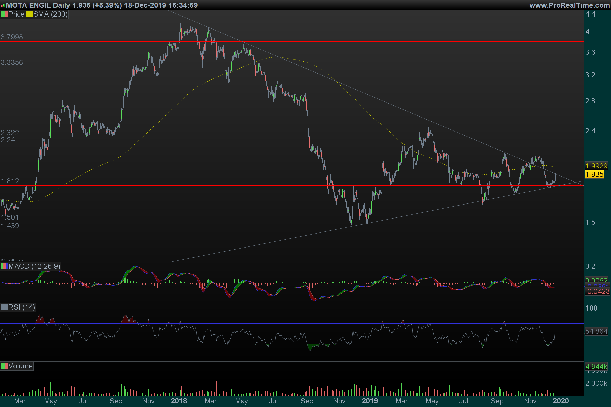Image resolution: width=611 pixels, height=407 pixels.
Task: Open the Price legend label
Action: (x=16, y=14)
